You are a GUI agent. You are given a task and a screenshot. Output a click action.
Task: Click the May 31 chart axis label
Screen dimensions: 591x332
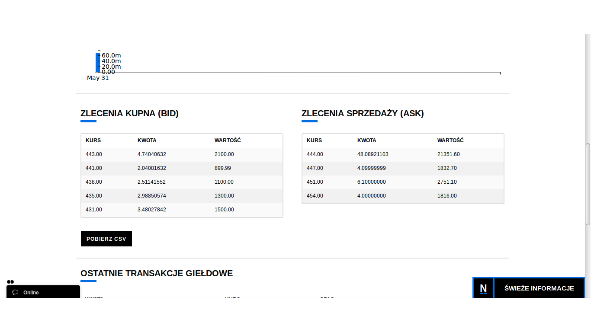pyautogui.click(x=98, y=78)
